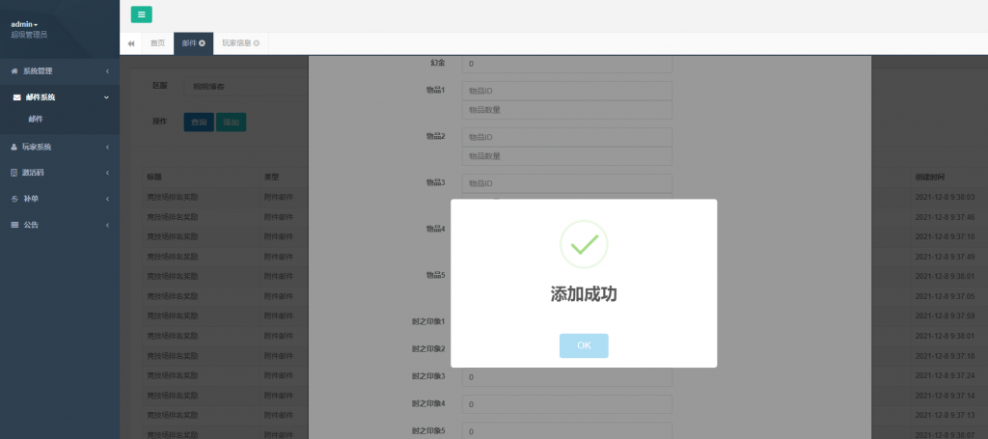Click the chevron next to 系统管理

[107, 71]
